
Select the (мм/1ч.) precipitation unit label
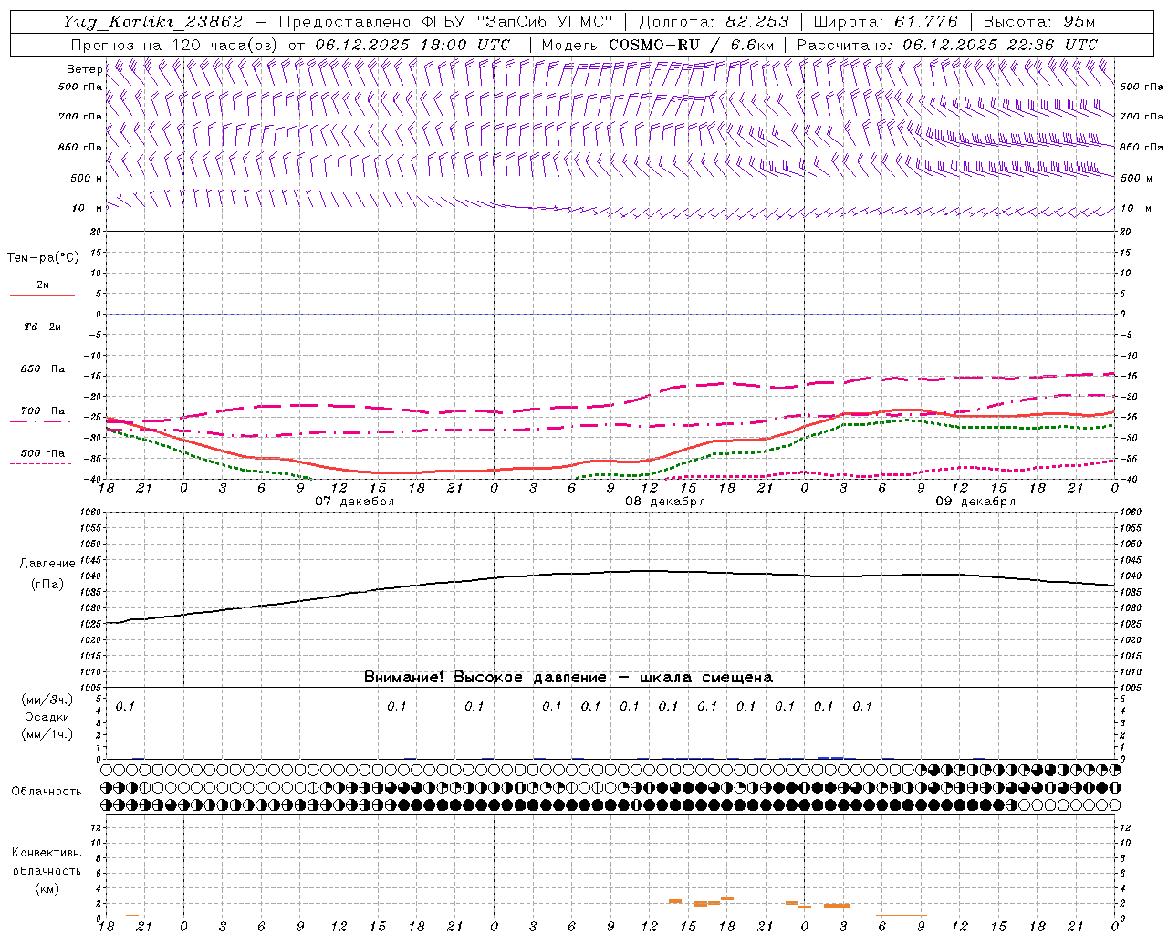(x=47, y=734)
